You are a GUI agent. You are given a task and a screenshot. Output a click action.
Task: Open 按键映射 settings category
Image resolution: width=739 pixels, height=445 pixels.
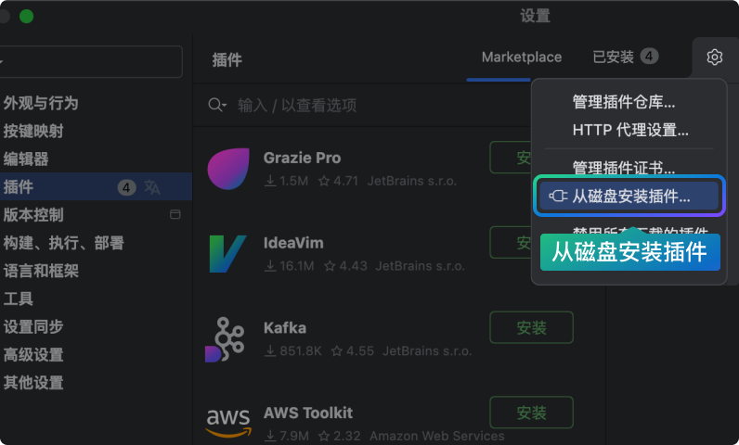click(33, 132)
